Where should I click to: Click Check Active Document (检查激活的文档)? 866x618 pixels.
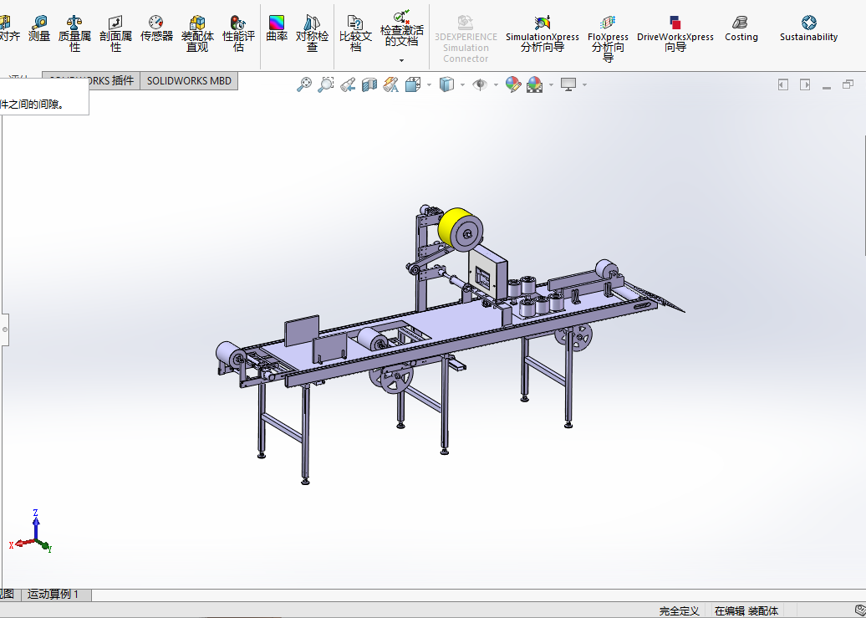[x=401, y=28]
